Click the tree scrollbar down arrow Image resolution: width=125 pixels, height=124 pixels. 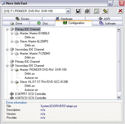[x=119, y=97]
